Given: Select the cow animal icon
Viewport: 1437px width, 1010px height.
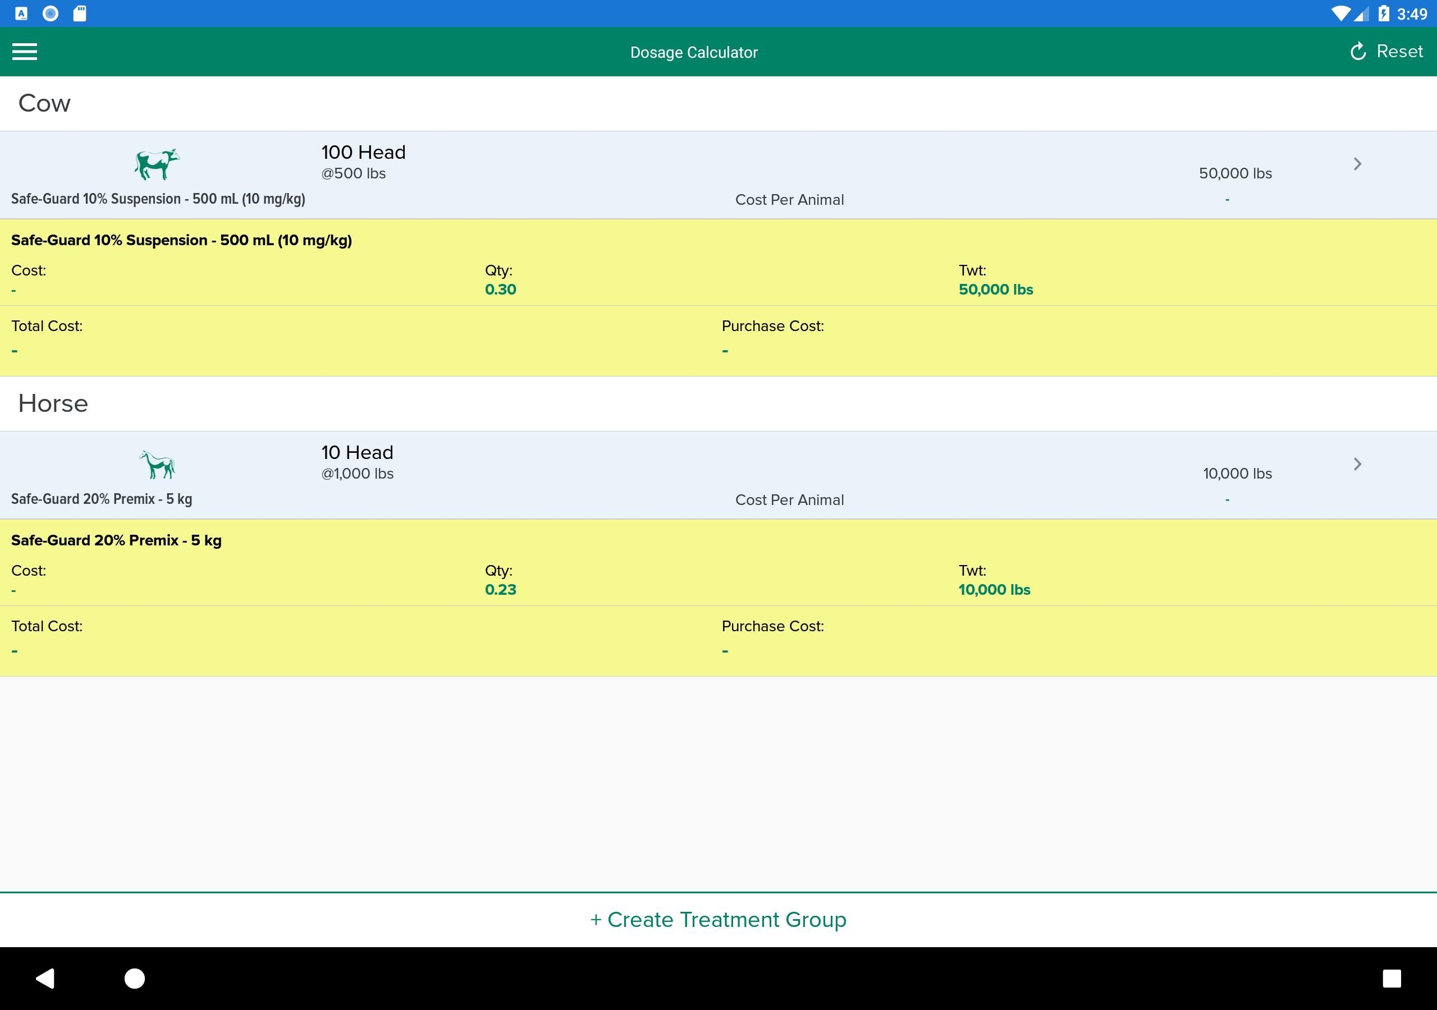Looking at the screenshot, I should point(157,164).
